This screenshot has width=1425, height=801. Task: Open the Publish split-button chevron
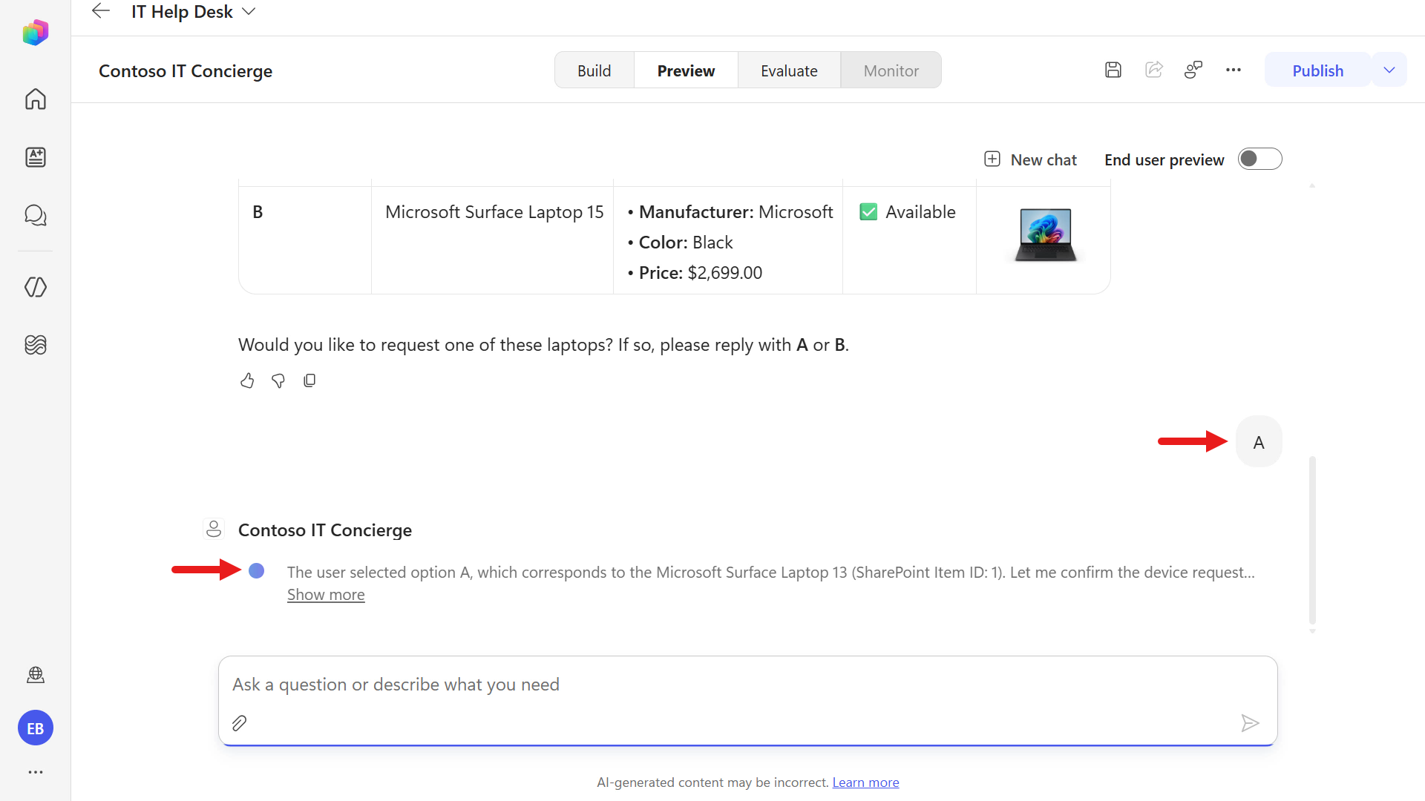[x=1389, y=70]
